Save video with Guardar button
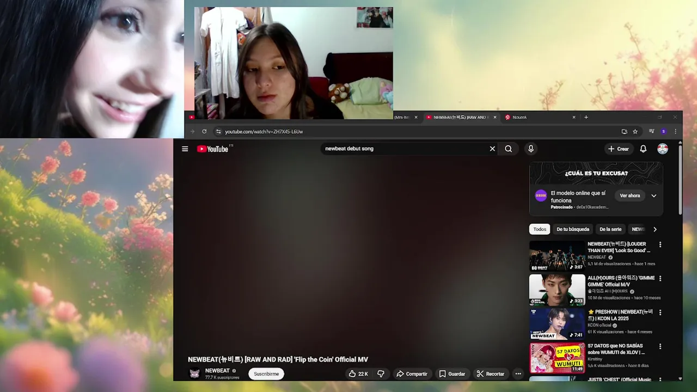The image size is (697, 392). (x=452, y=374)
